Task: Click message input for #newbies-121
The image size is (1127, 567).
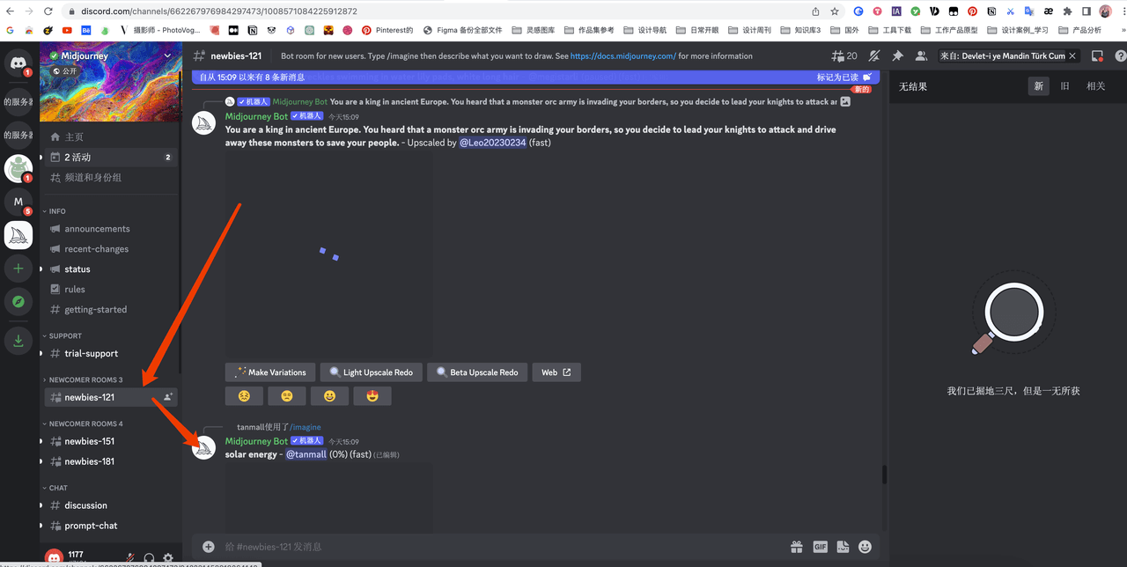Action: 502,547
